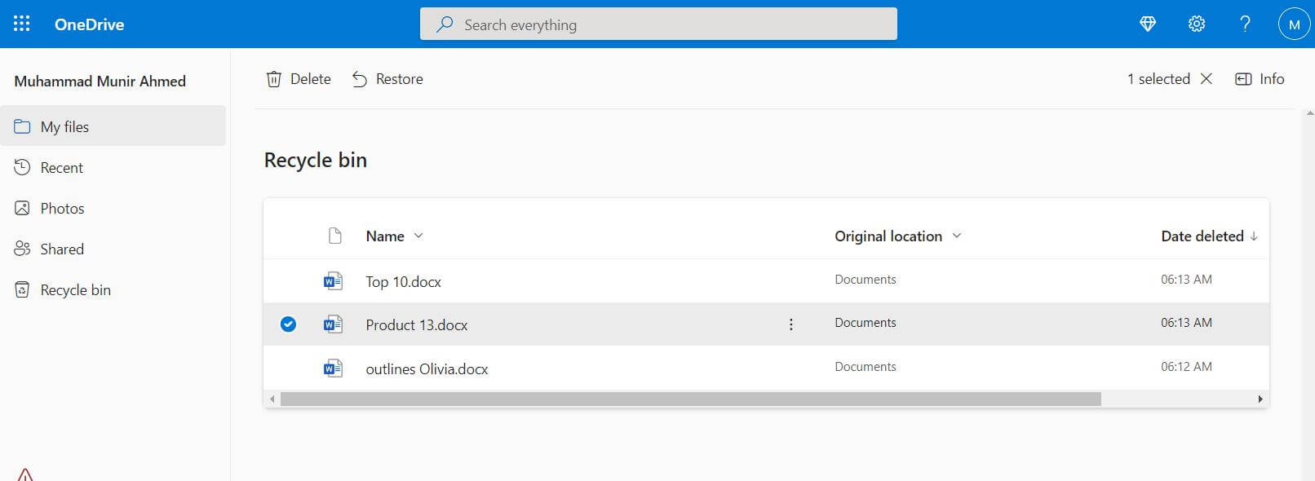
Task: Toggle the Info details pane
Action: click(1260, 79)
